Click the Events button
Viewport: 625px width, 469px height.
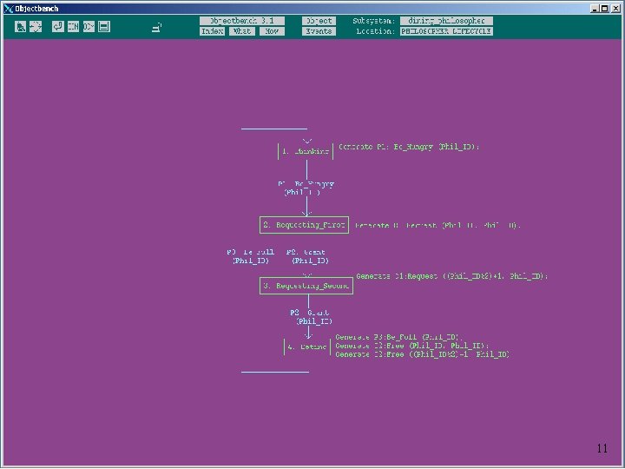point(319,31)
